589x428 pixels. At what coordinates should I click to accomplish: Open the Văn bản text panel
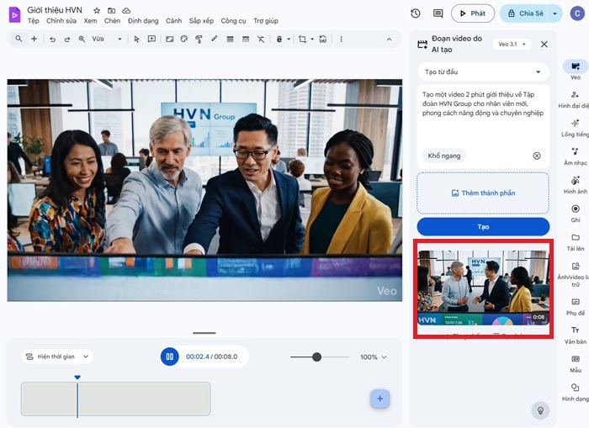575,334
